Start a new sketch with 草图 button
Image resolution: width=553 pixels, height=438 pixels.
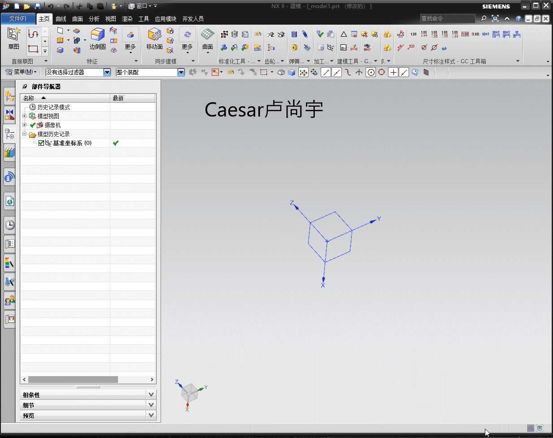pyautogui.click(x=13, y=38)
